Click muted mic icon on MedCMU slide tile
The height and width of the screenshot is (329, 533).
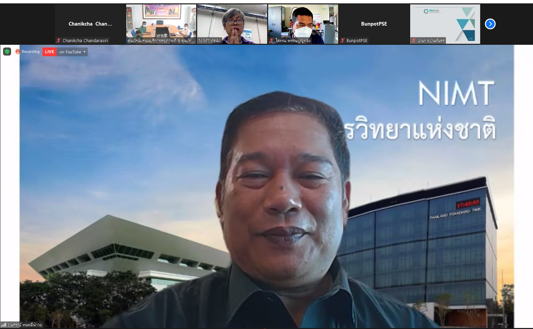414,40
